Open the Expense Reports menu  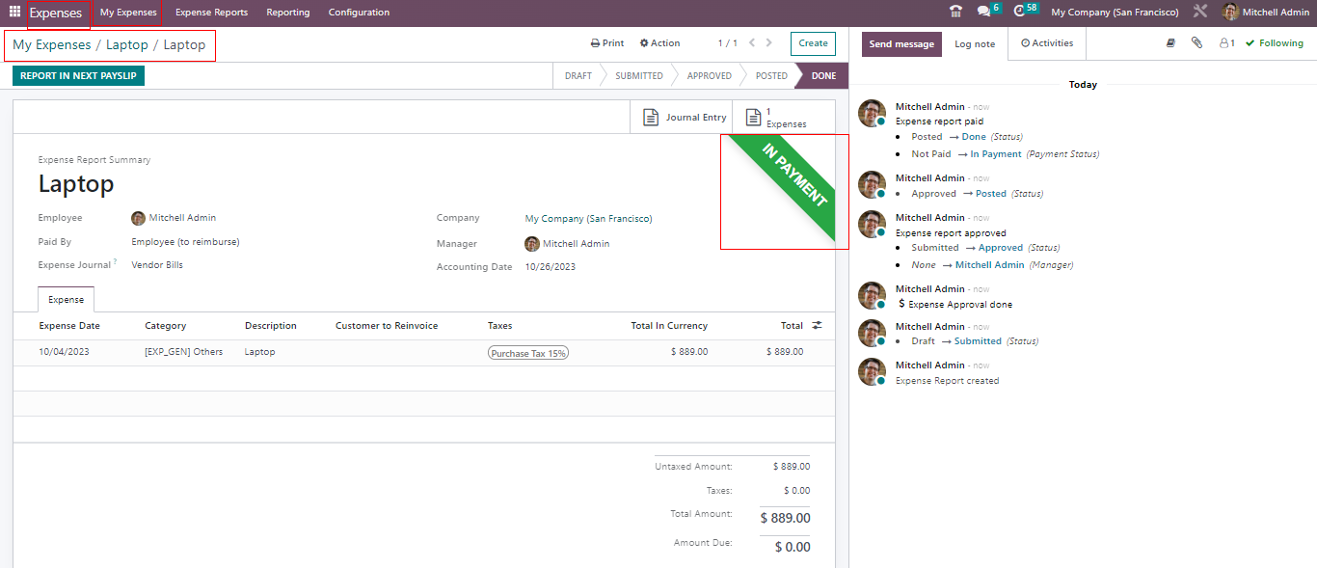coord(211,13)
